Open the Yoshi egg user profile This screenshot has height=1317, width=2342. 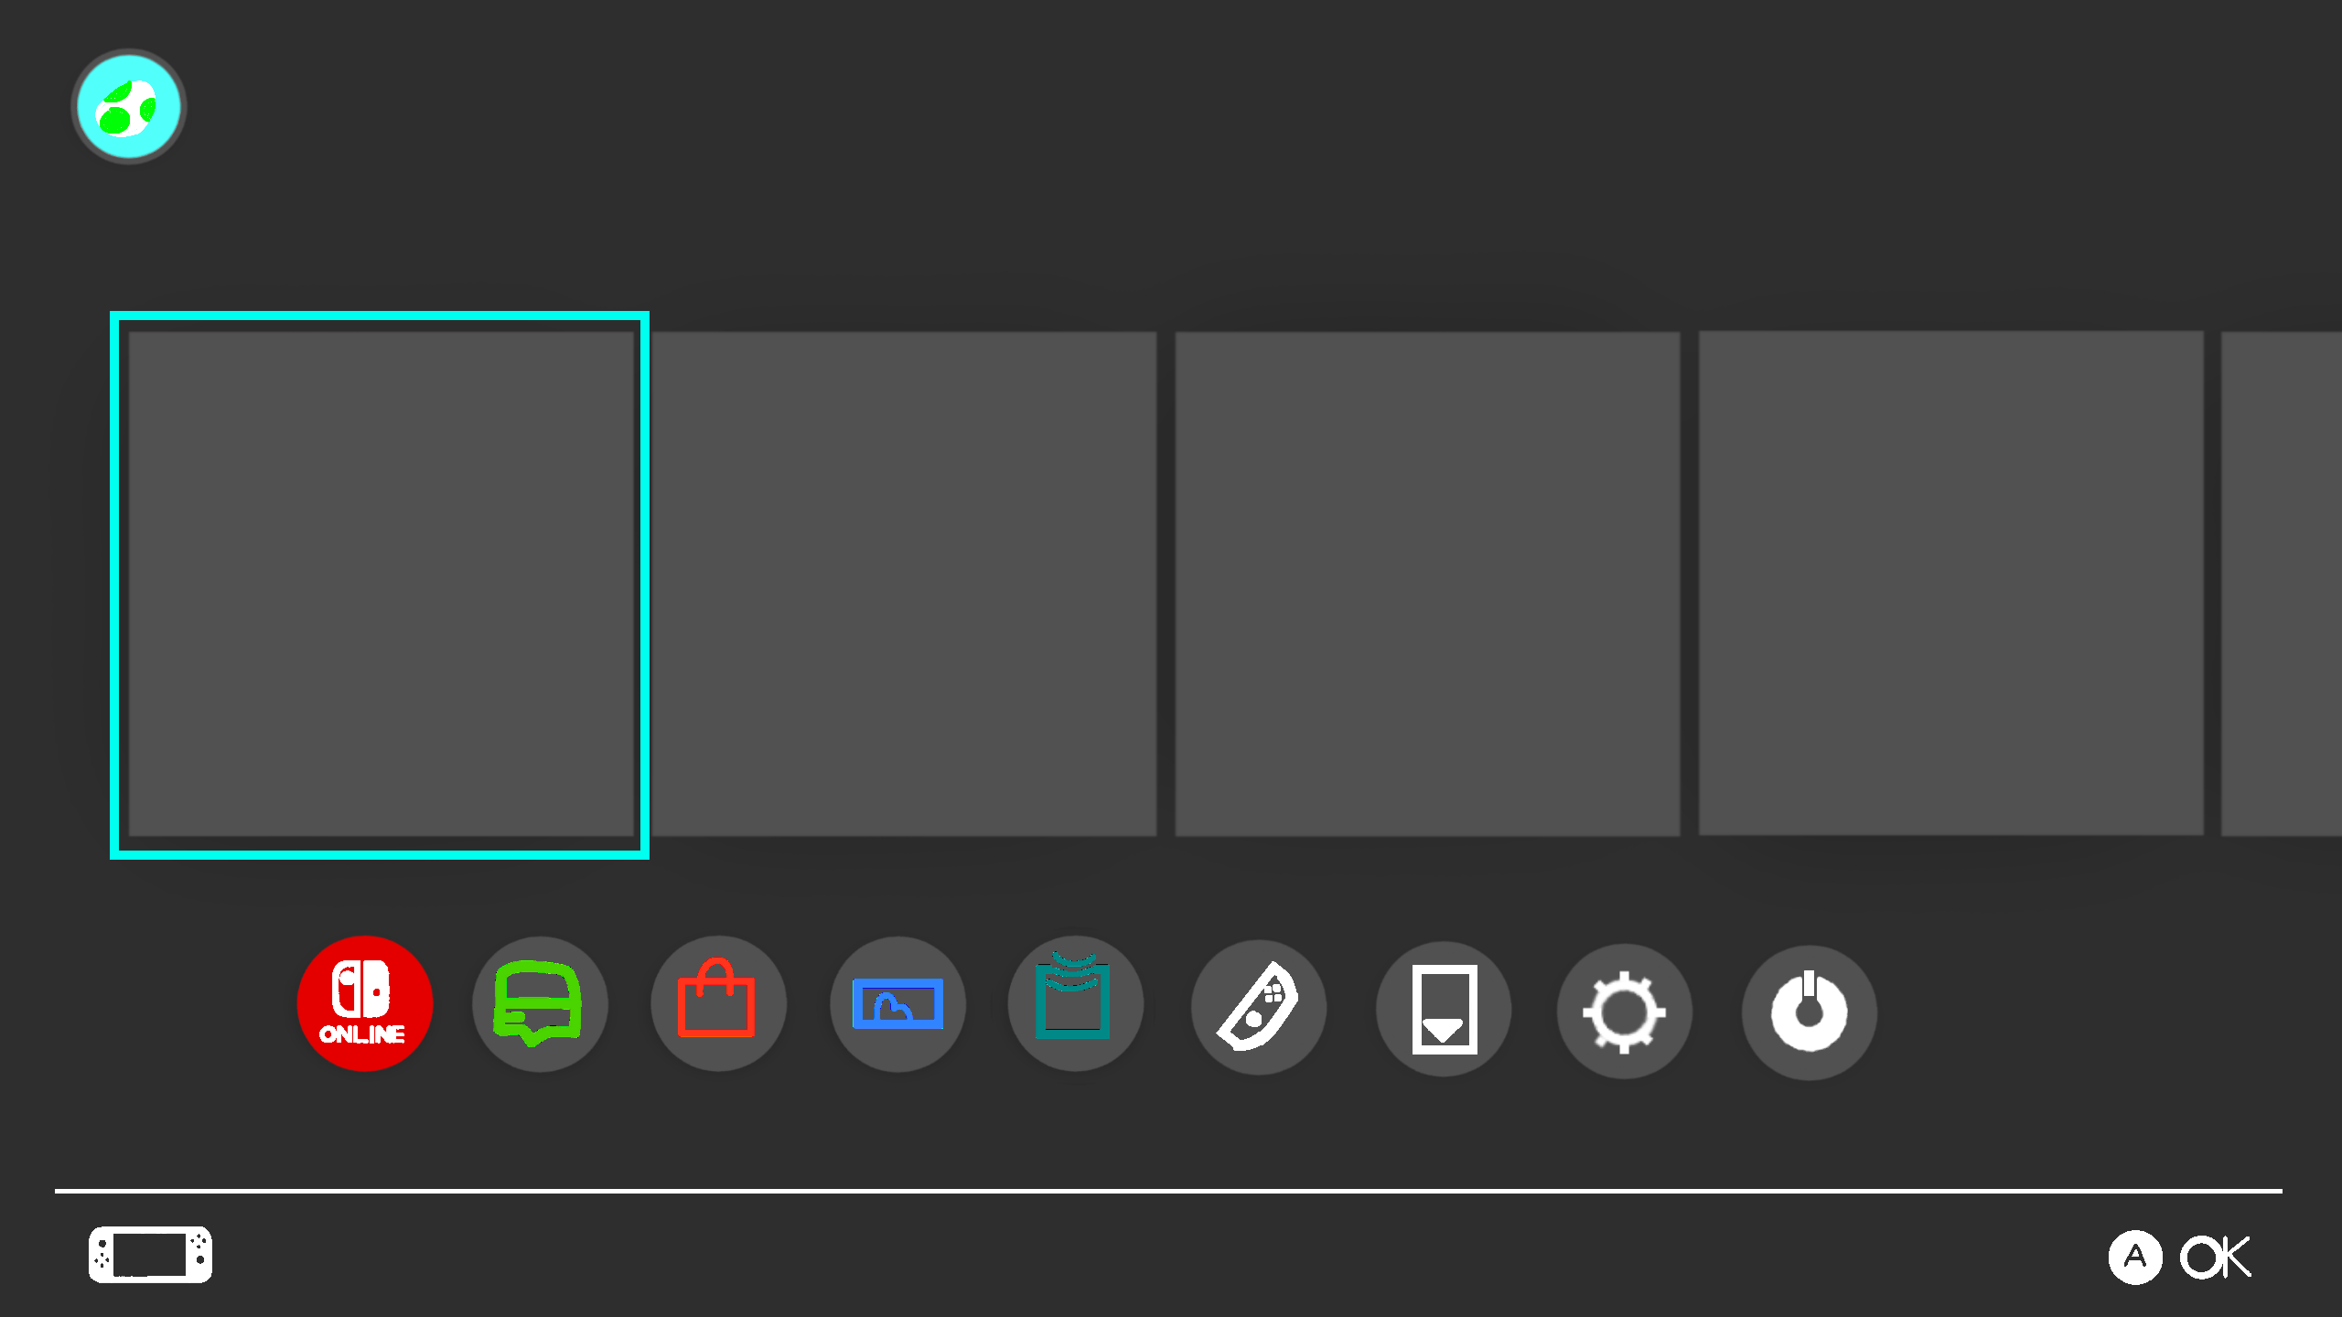pyautogui.click(x=129, y=107)
